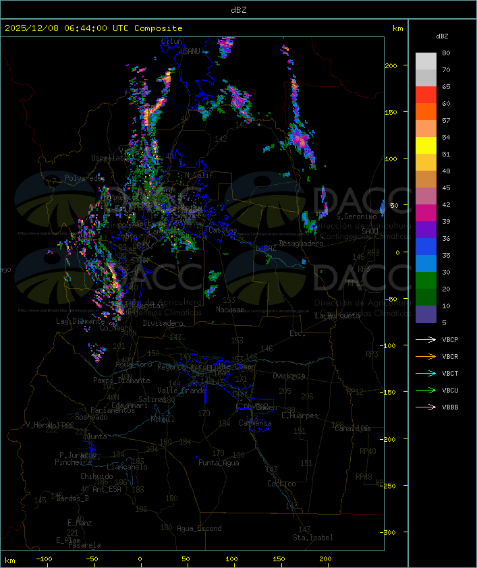Pick the dark orange 60 dBZ swatch
The image size is (477, 568).
(426, 111)
